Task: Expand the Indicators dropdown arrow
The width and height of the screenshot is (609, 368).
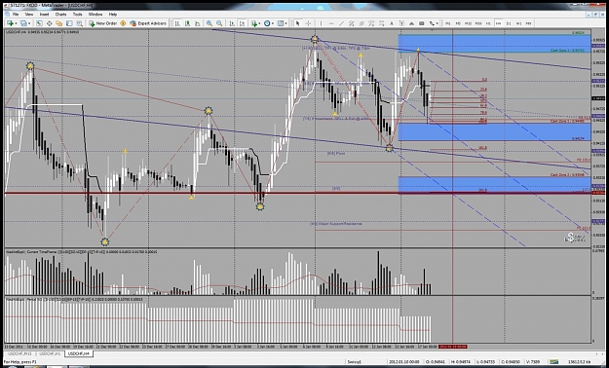Action: [259, 23]
